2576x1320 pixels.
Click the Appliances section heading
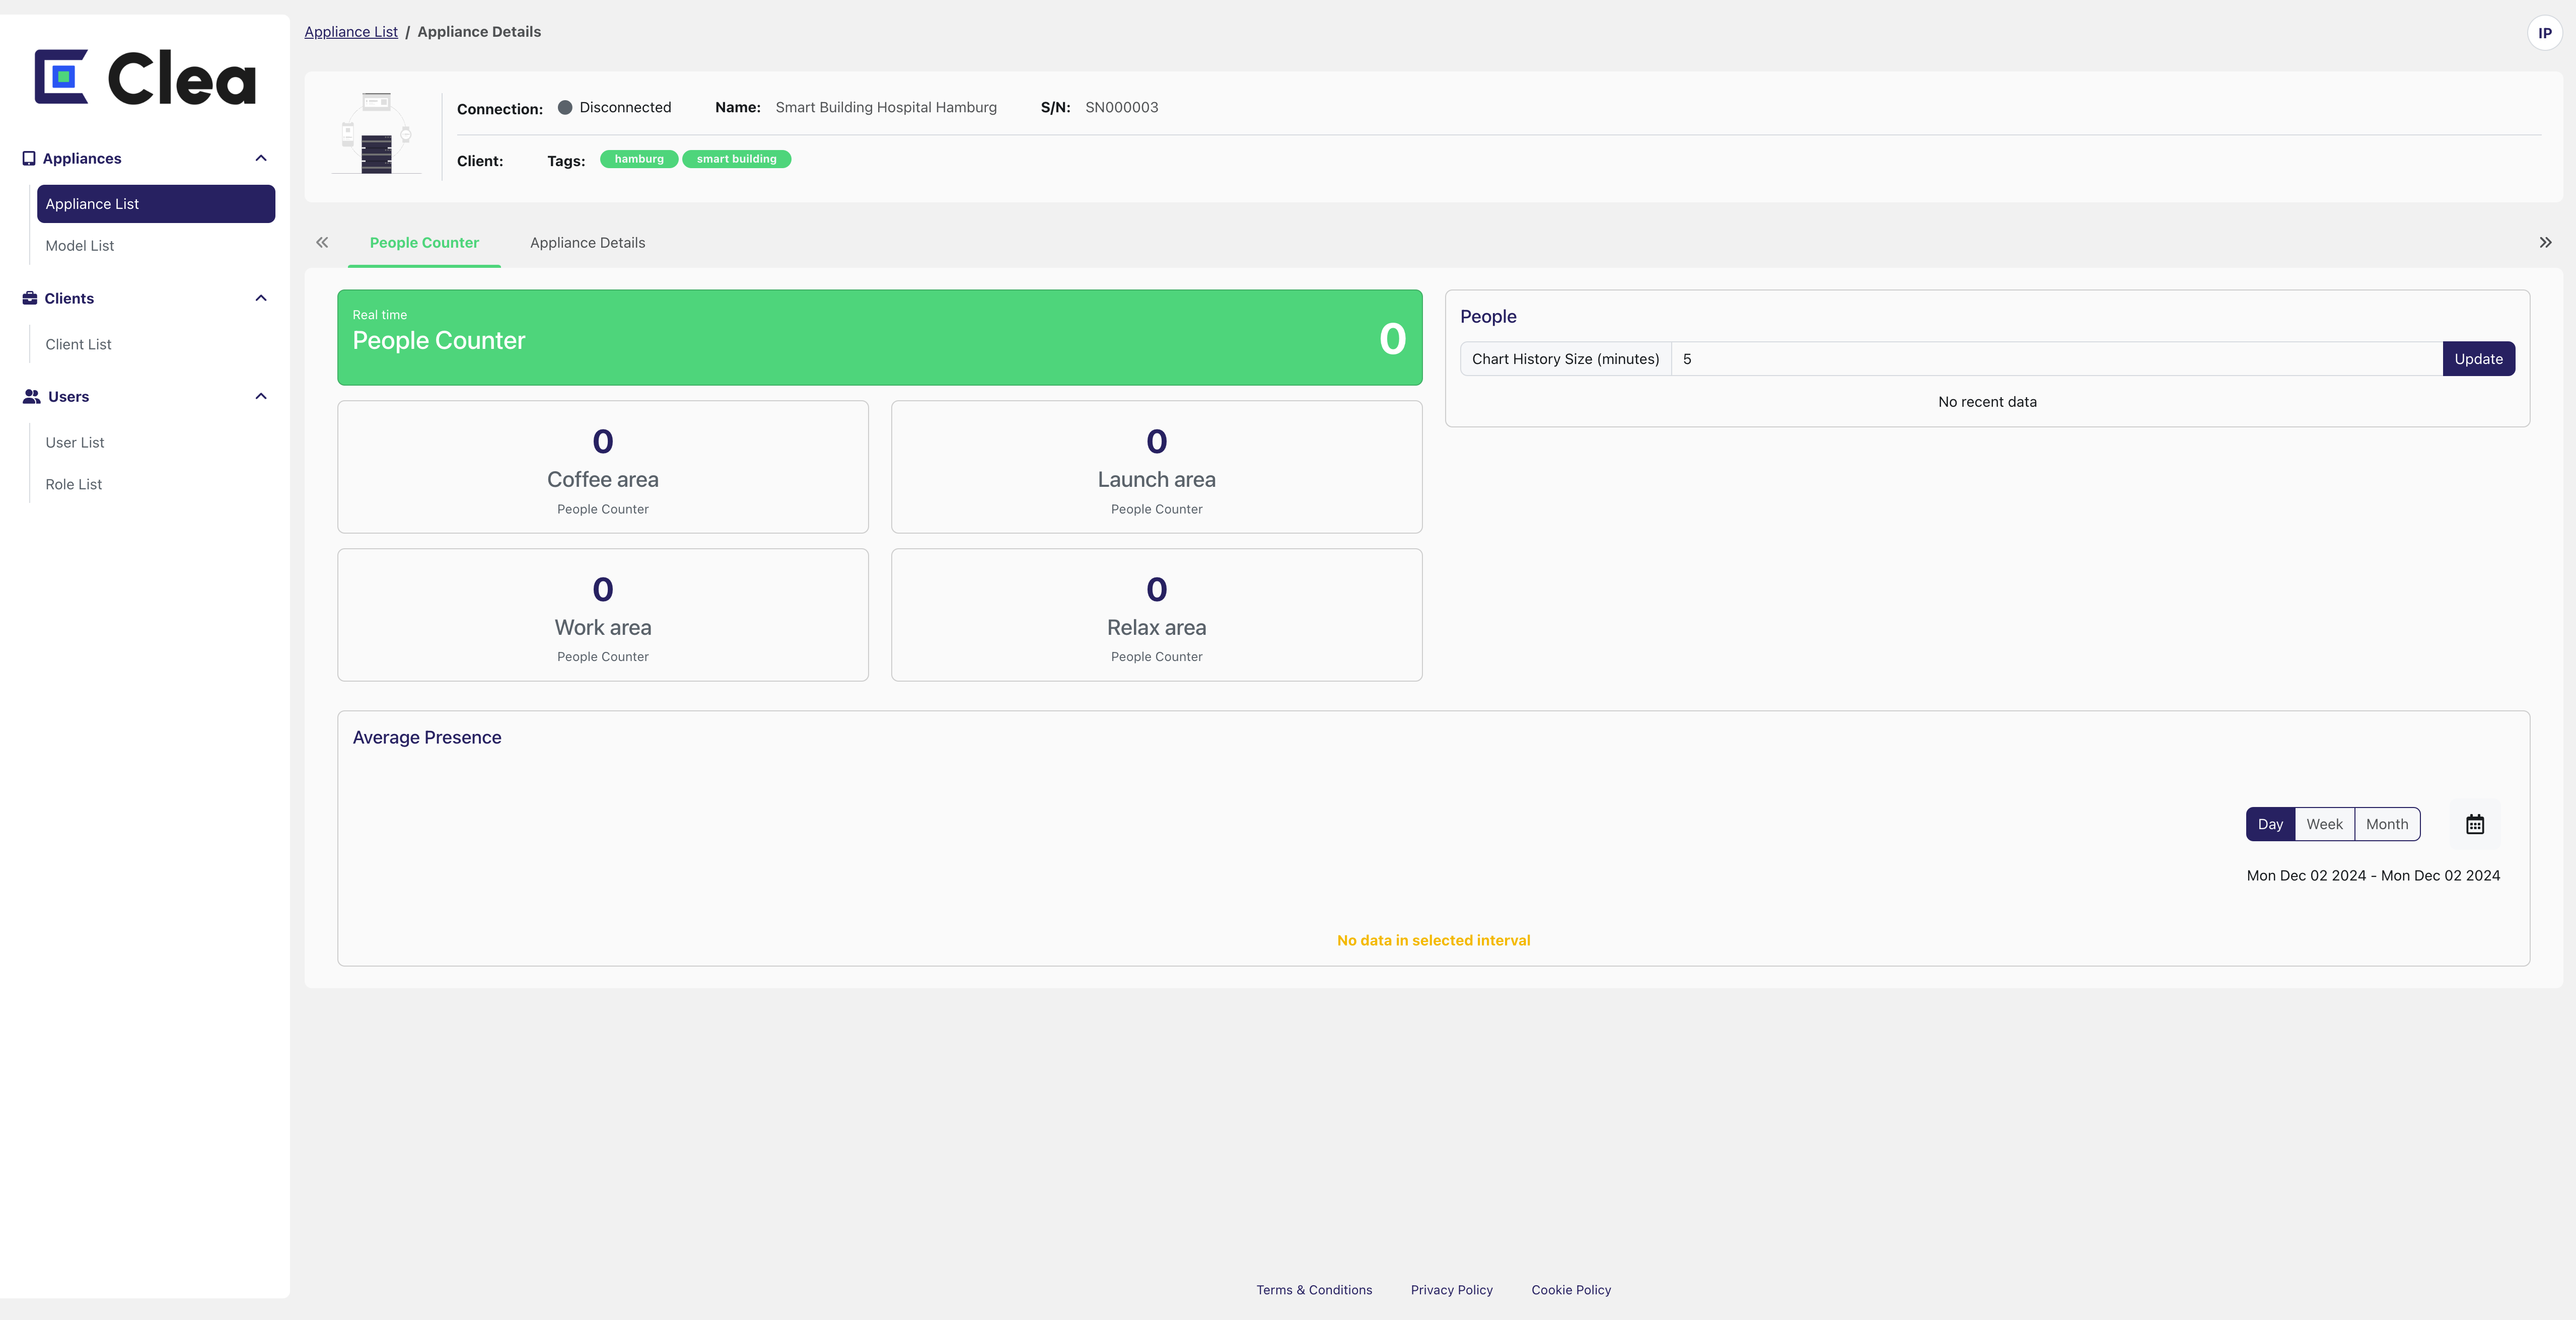pos(82,158)
